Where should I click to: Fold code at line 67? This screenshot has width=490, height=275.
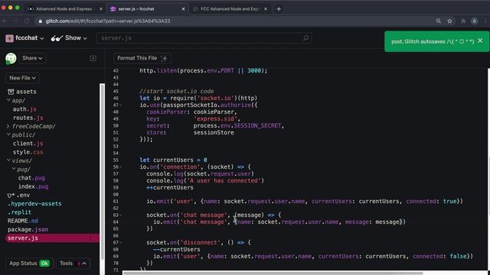click(121, 242)
